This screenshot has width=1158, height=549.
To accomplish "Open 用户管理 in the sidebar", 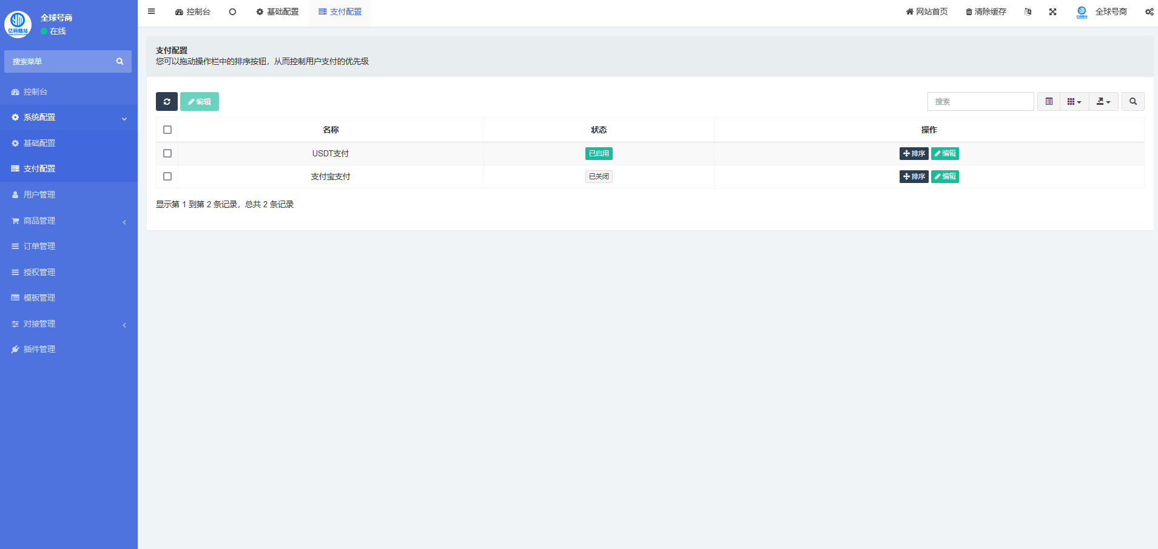I will tap(39, 195).
